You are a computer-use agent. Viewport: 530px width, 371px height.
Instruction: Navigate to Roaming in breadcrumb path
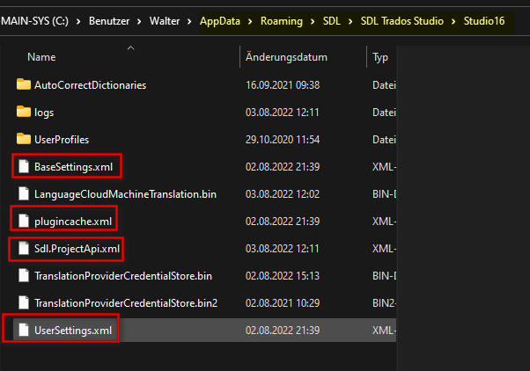[x=282, y=21]
